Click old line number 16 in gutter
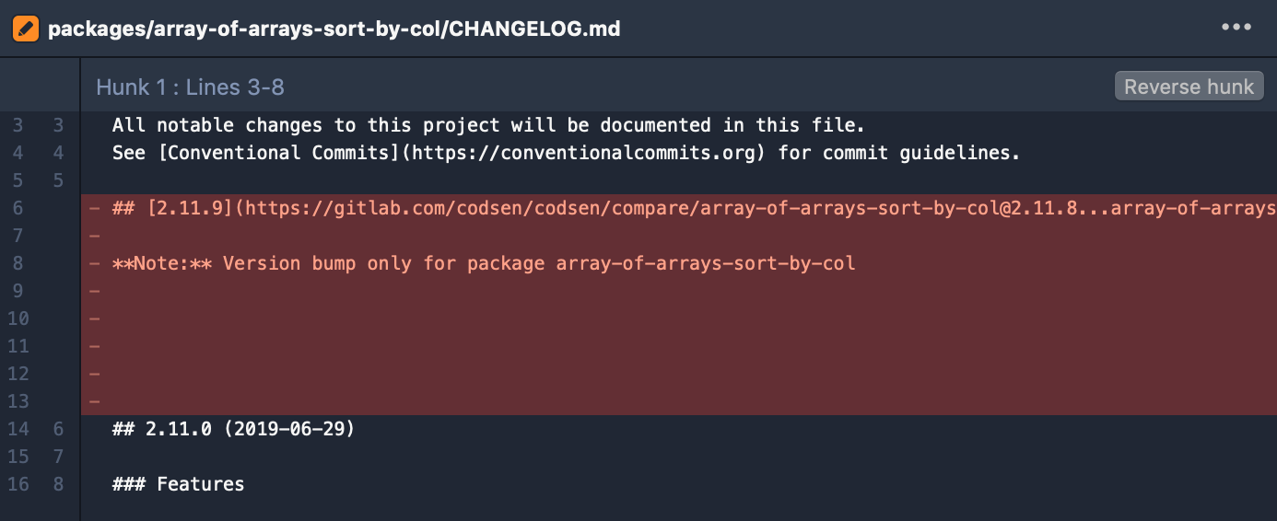 (18, 484)
